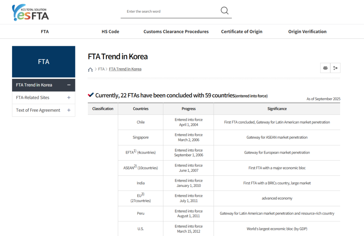This screenshot has width=364, height=236.
Task: Expand Text of Free Agreement submenu
Action: pos(69,110)
